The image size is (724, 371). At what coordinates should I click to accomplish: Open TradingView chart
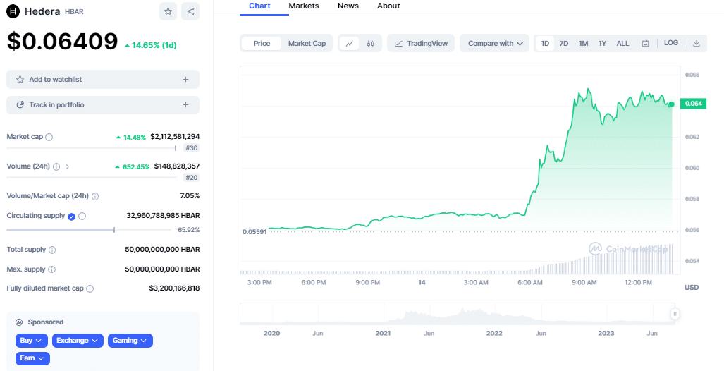421,44
